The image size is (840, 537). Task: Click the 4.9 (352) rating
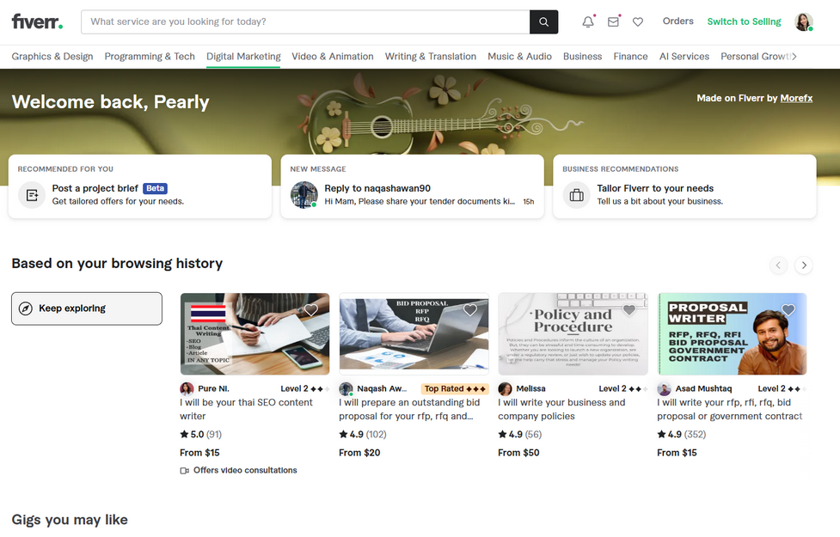[682, 434]
